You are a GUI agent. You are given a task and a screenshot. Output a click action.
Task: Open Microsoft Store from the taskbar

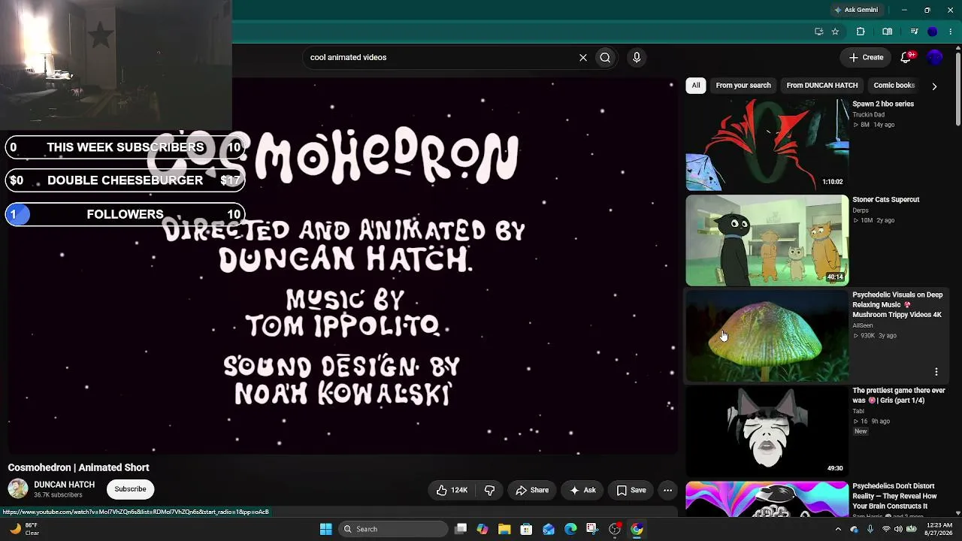coord(526,529)
